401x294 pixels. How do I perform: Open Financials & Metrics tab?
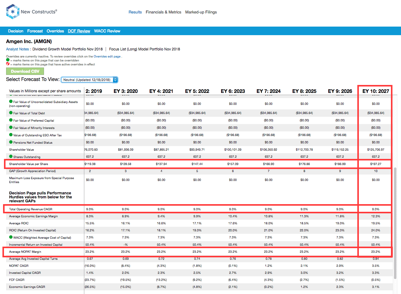pos(163,12)
